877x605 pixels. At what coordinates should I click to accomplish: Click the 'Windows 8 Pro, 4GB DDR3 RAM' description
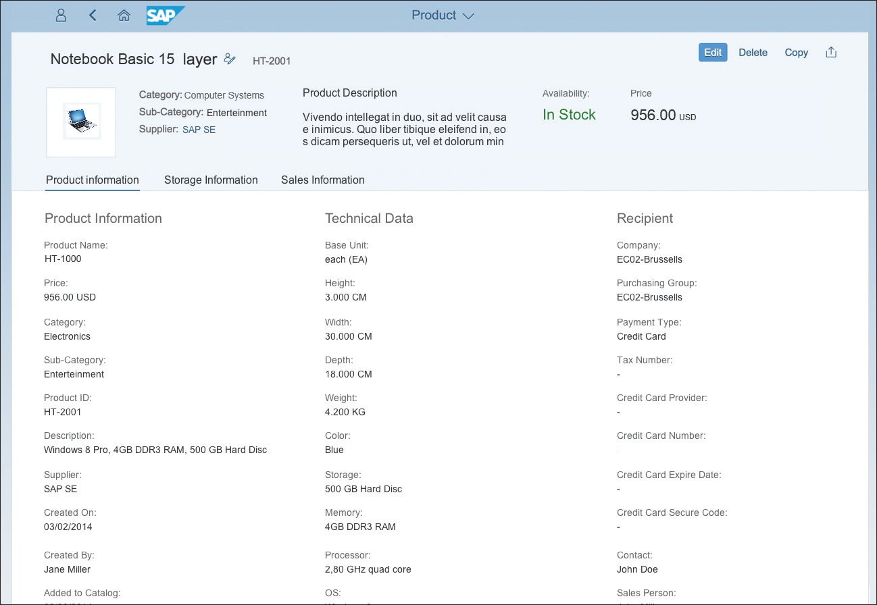pos(155,450)
